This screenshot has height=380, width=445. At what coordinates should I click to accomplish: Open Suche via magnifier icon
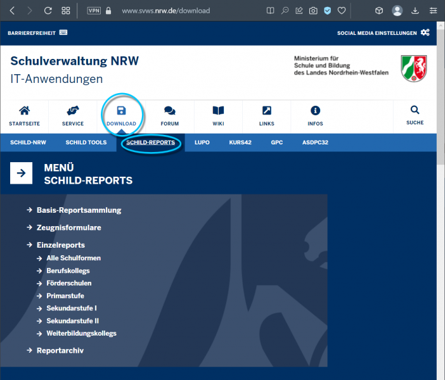(415, 110)
